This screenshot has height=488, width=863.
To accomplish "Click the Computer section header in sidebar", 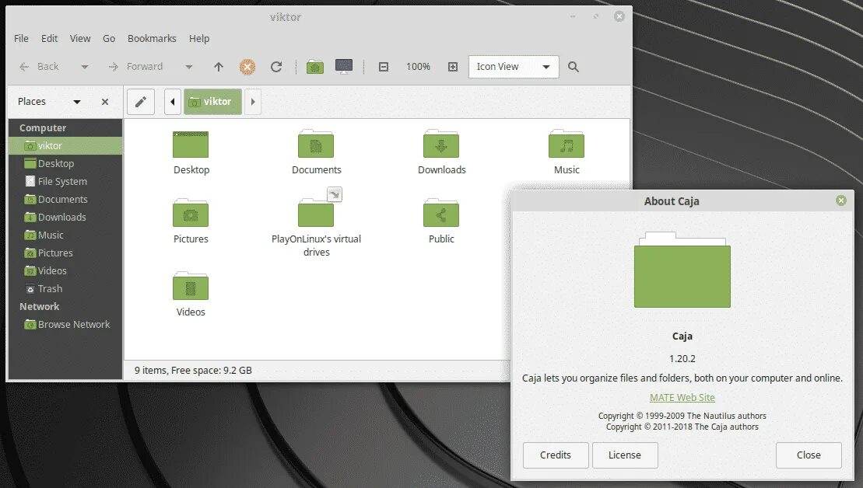I will click(x=43, y=128).
